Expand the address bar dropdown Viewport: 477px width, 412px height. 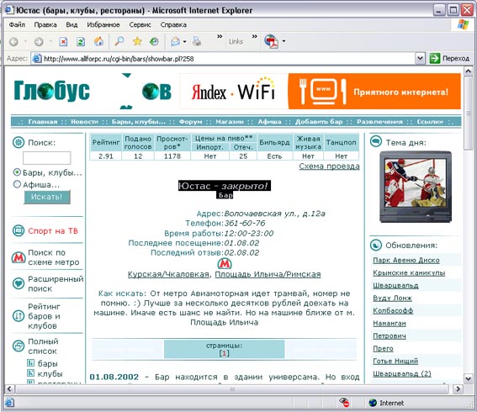420,58
